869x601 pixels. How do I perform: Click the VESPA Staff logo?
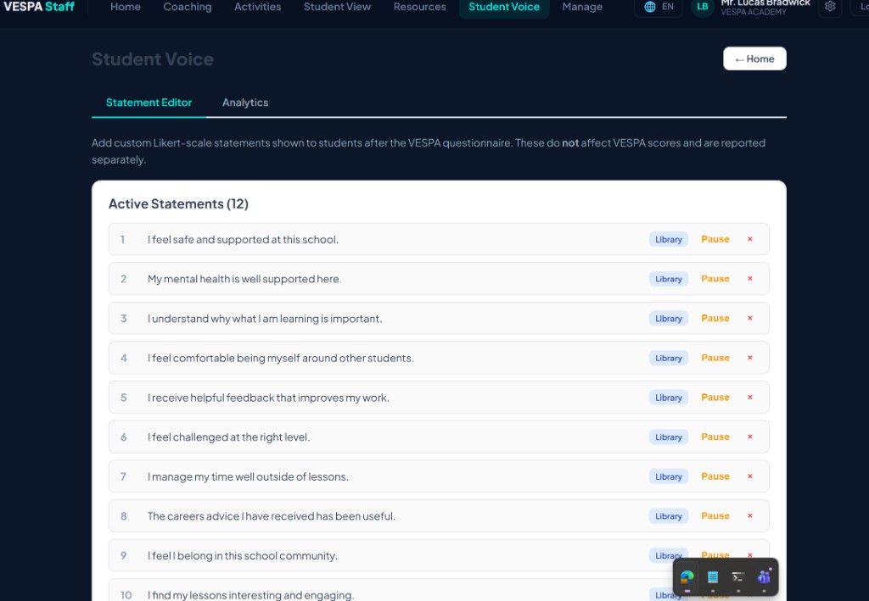[x=39, y=7]
